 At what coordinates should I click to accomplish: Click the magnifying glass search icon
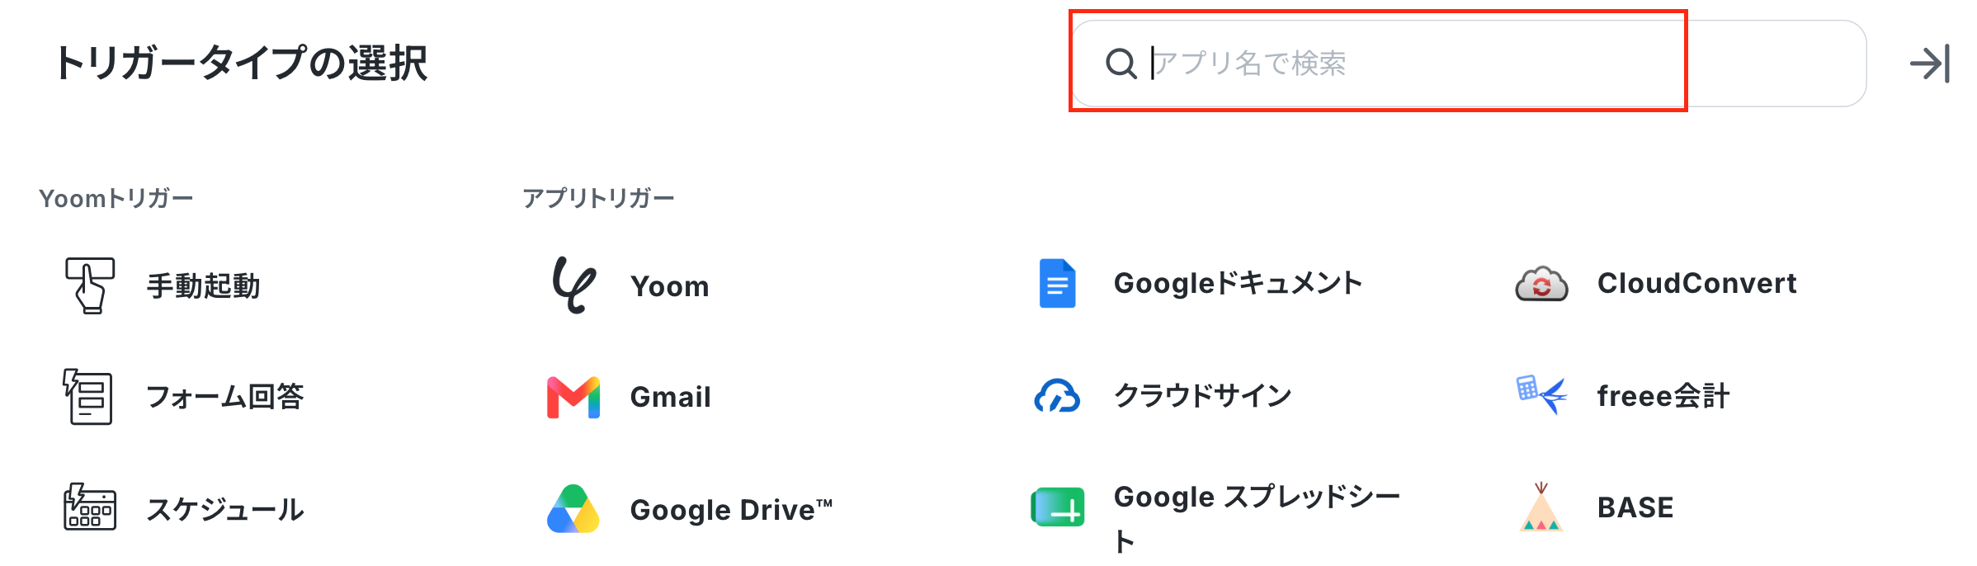point(1121,64)
